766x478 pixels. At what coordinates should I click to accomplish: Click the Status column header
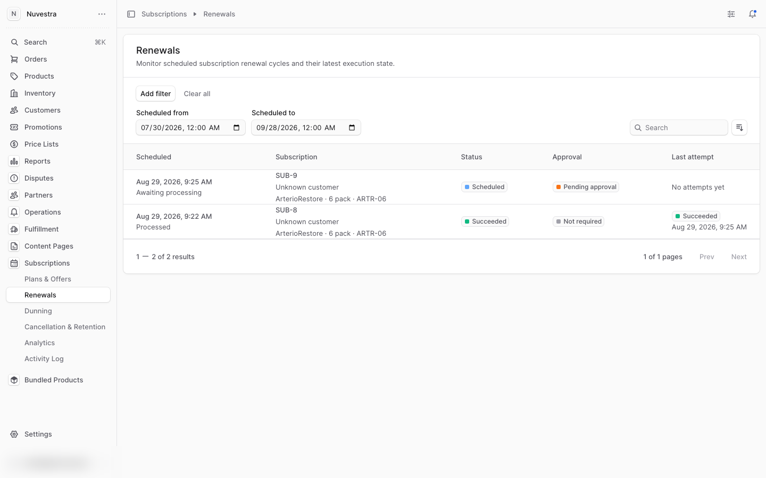coord(471,157)
